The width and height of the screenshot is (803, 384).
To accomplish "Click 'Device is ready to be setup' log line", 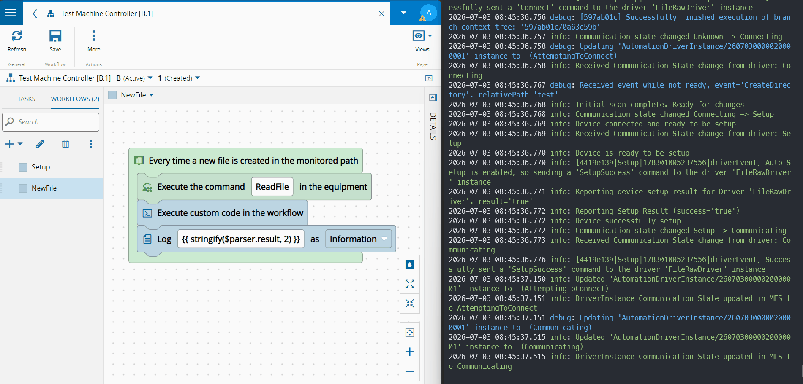I will (x=569, y=153).
